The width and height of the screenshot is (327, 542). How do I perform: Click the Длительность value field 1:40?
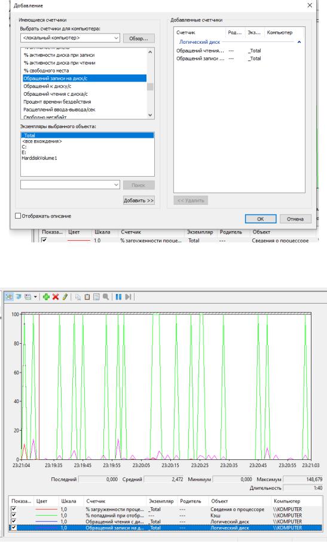(x=303, y=488)
